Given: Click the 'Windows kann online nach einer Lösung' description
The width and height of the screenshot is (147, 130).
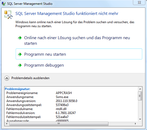Looking at the screenshot, I should (x=75, y=24).
